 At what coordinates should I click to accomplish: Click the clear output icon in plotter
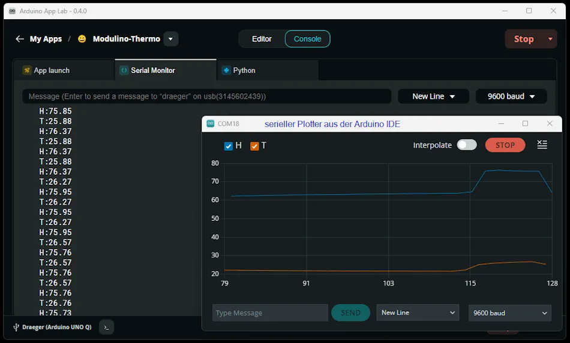point(542,145)
